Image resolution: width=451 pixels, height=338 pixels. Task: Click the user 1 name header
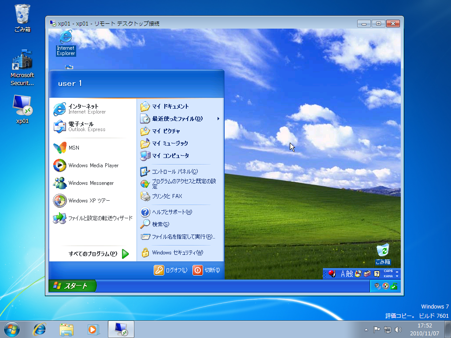[70, 83]
